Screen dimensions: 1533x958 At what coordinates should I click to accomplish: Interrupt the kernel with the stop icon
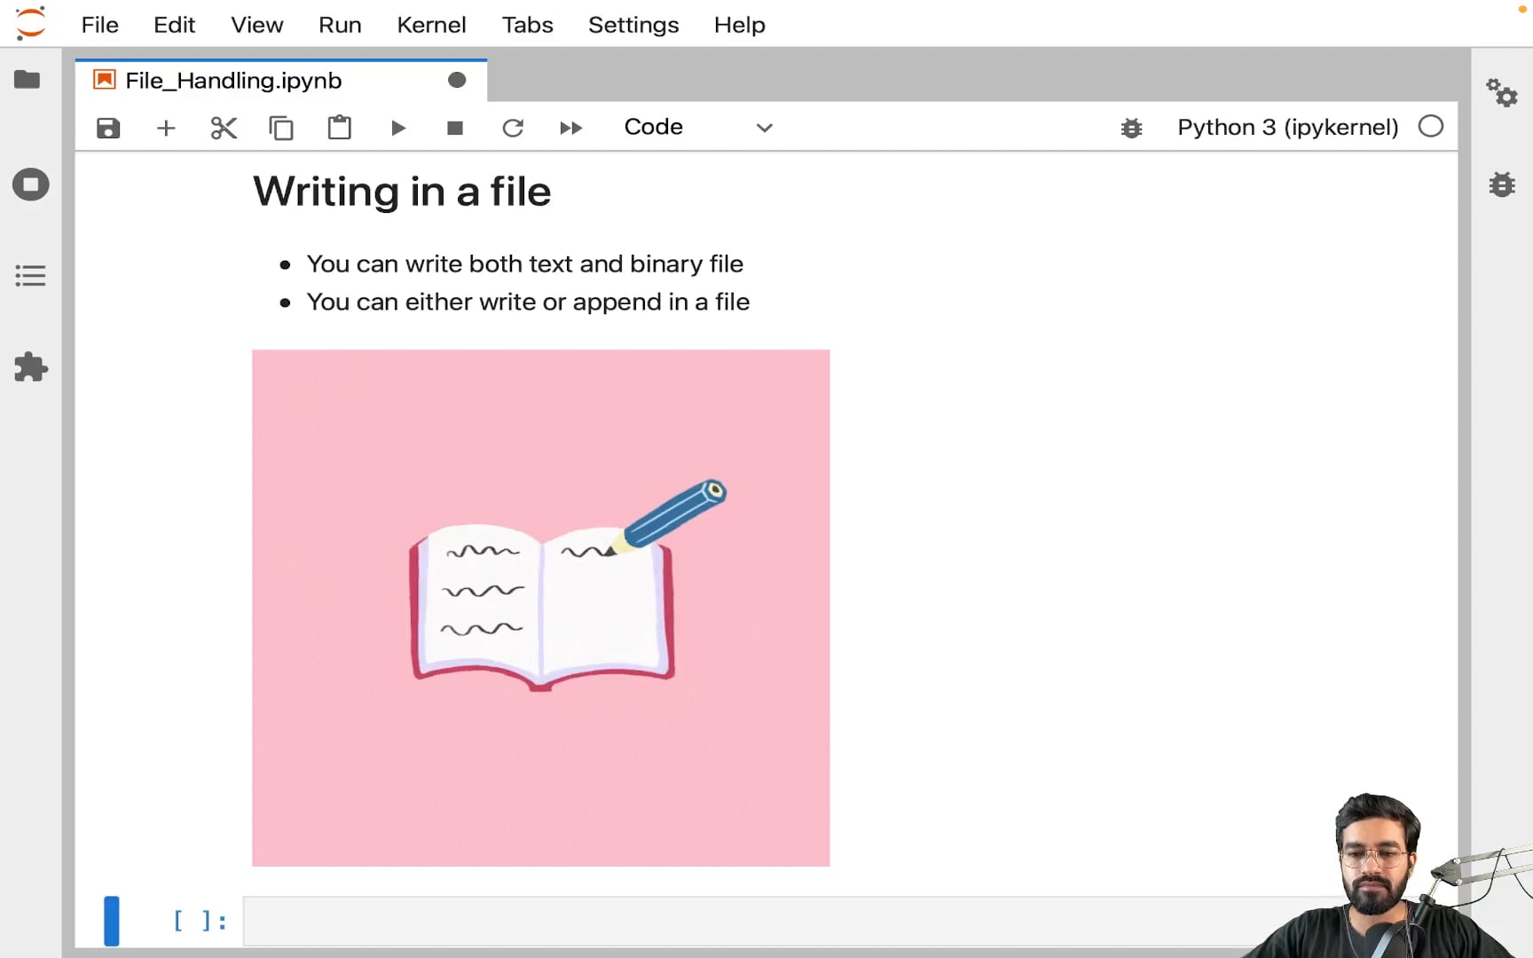coord(455,128)
